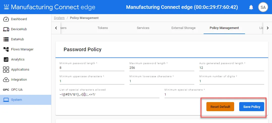Click the Dashboard gauge icon
This screenshot has height=123, width=272.
point(6,19)
